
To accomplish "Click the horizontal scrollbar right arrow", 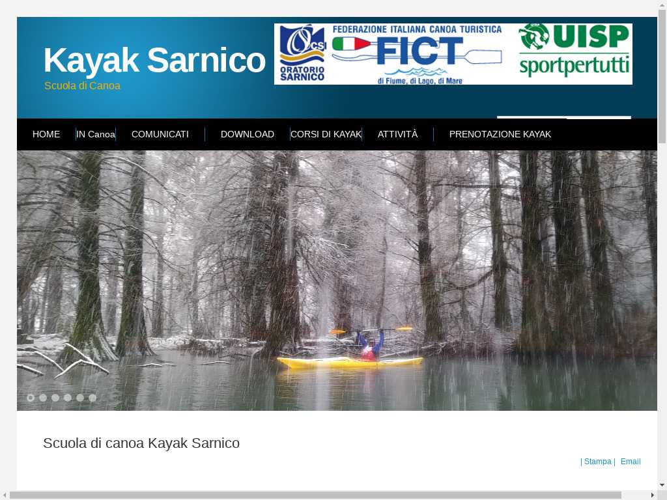I will (x=653, y=495).
